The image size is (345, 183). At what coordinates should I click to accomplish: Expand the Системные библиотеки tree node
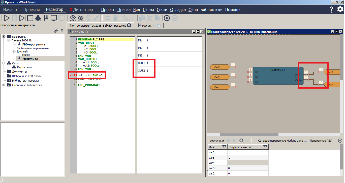point(4,85)
